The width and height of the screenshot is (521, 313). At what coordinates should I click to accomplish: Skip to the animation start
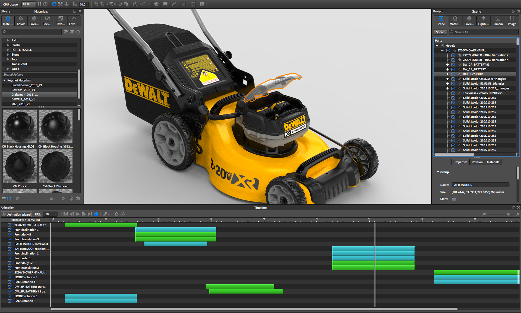66,214
